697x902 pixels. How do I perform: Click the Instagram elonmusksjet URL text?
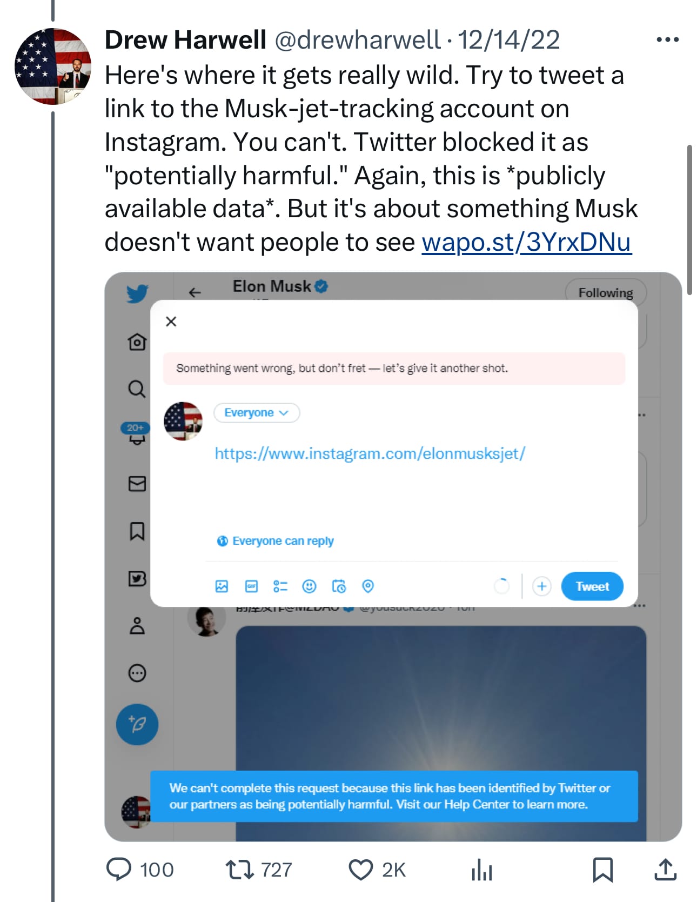370,453
